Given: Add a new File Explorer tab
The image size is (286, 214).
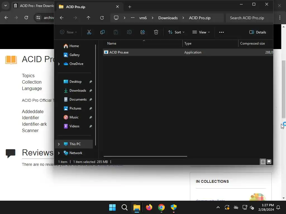Looking at the screenshot, I should tap(130, 7).
